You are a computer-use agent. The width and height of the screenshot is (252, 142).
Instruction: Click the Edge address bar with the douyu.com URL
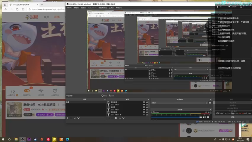point(47,9)
